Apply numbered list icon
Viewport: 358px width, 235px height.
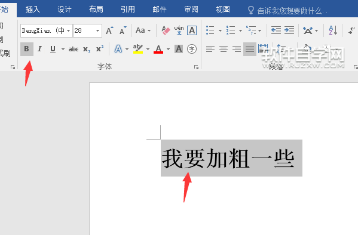(231, 30)
